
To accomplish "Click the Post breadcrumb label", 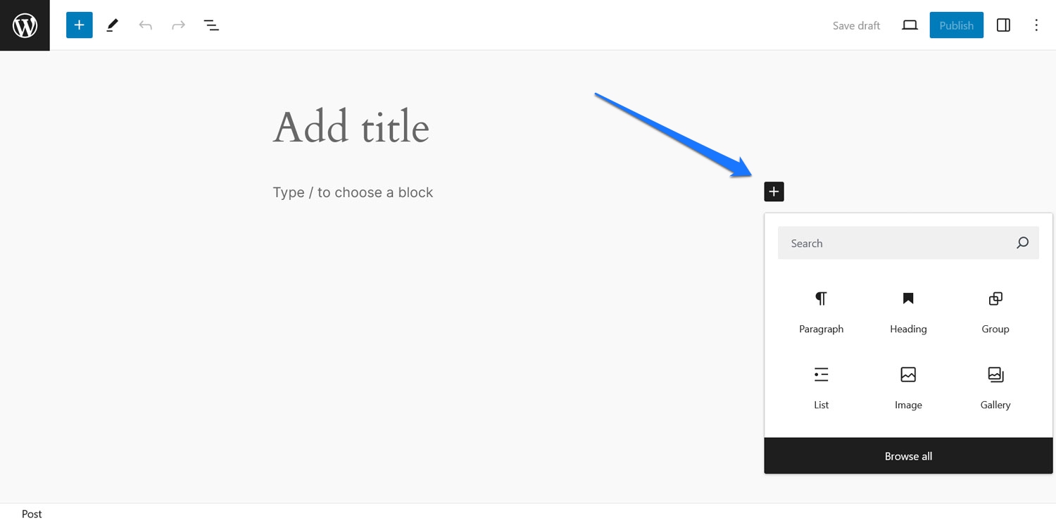I will (x=31, y=514).
